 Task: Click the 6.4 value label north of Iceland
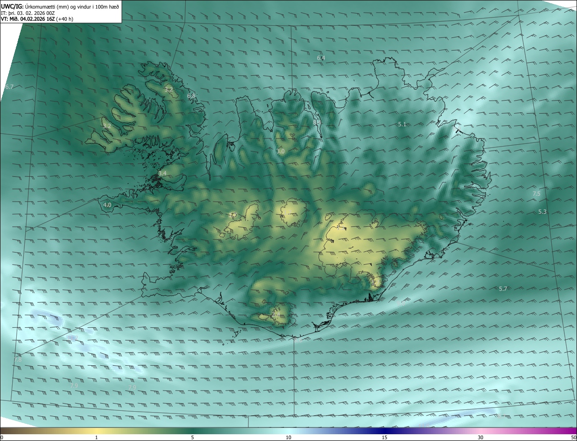[321, 58]
